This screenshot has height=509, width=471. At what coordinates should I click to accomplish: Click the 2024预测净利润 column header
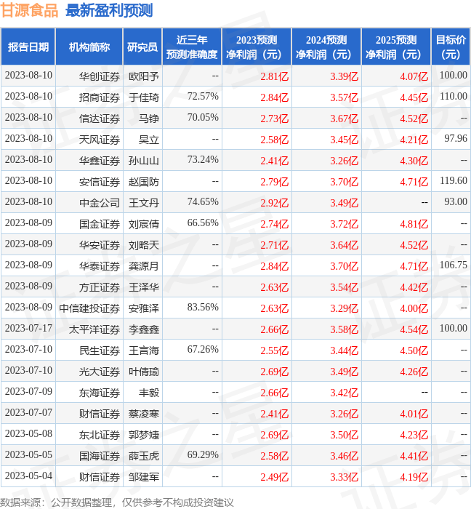(326, 47)
